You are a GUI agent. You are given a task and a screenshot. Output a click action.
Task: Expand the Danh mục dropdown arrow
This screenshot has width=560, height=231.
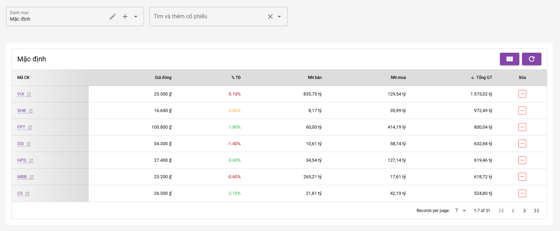click(136, 17)
